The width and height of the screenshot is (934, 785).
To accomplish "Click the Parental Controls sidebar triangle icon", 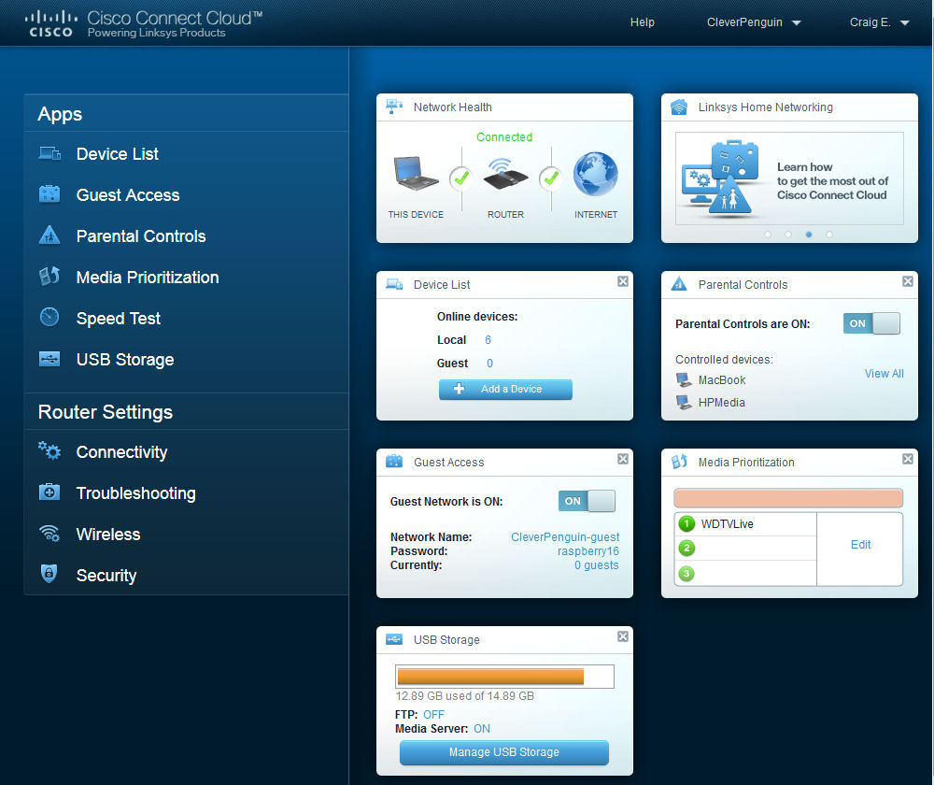I will (x=50, y=235).
